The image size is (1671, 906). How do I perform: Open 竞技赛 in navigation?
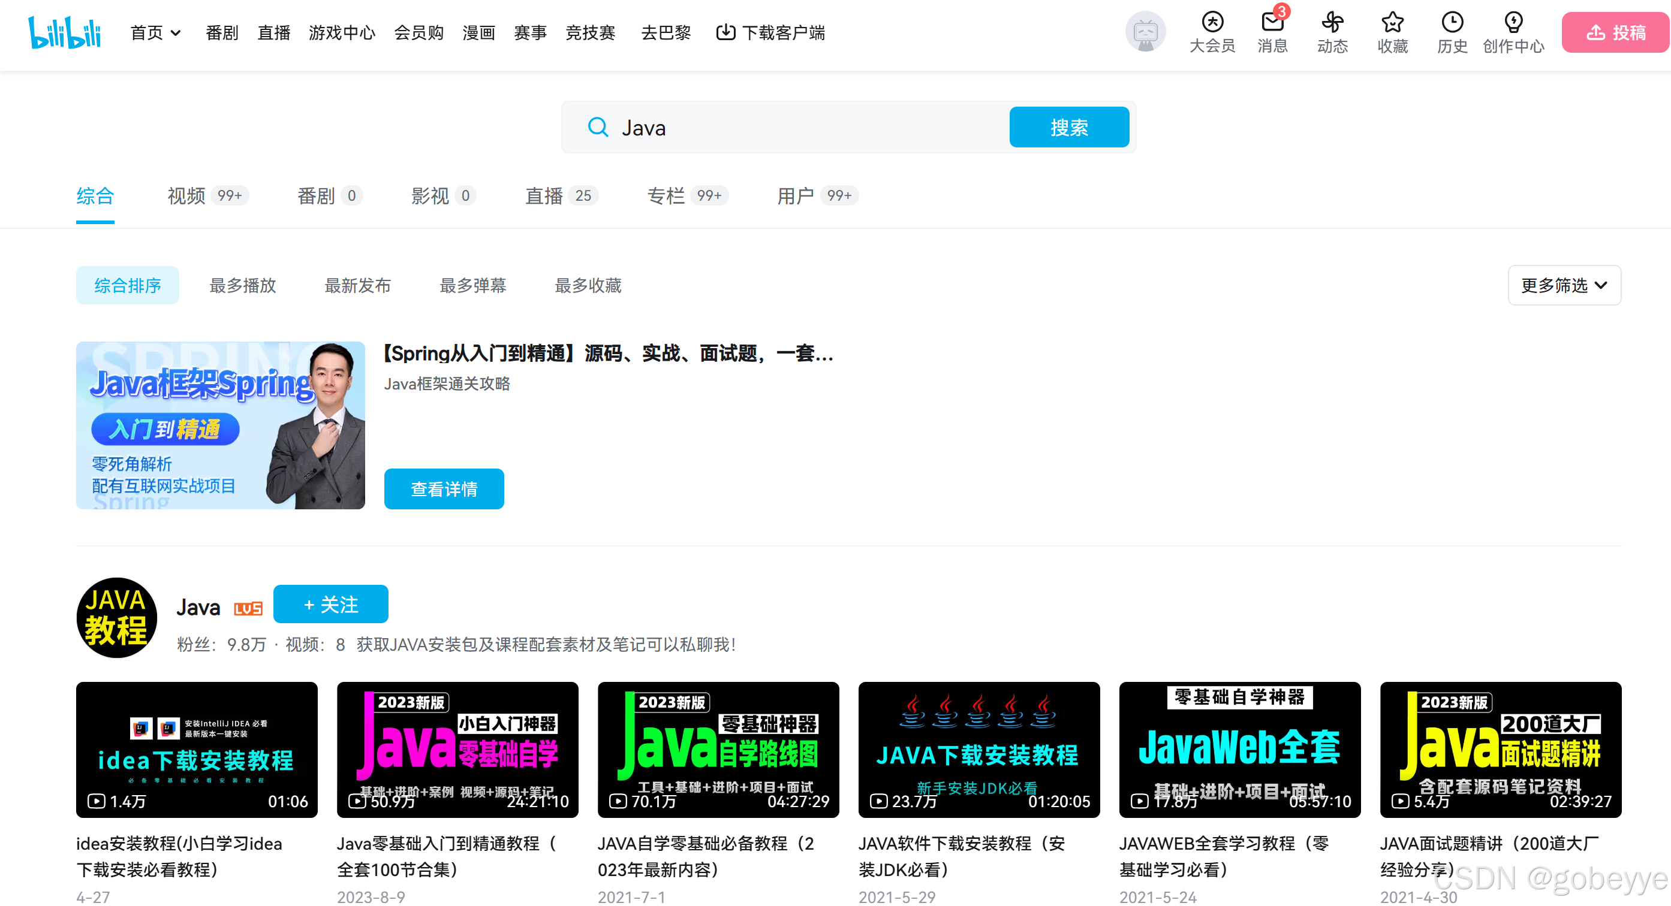point(589,32)
